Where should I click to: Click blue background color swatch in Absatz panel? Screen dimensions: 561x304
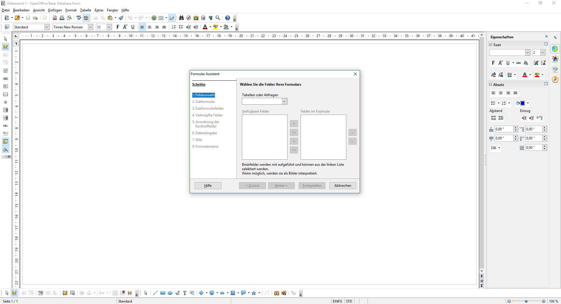tap(522, 103)
